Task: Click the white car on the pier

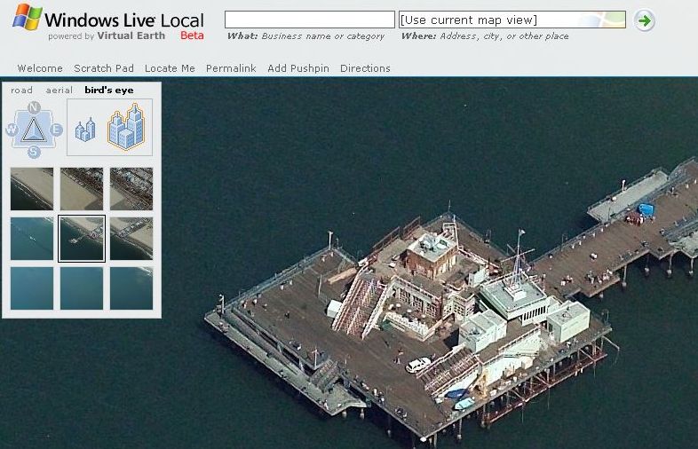Action: click(x=418, y=365)
